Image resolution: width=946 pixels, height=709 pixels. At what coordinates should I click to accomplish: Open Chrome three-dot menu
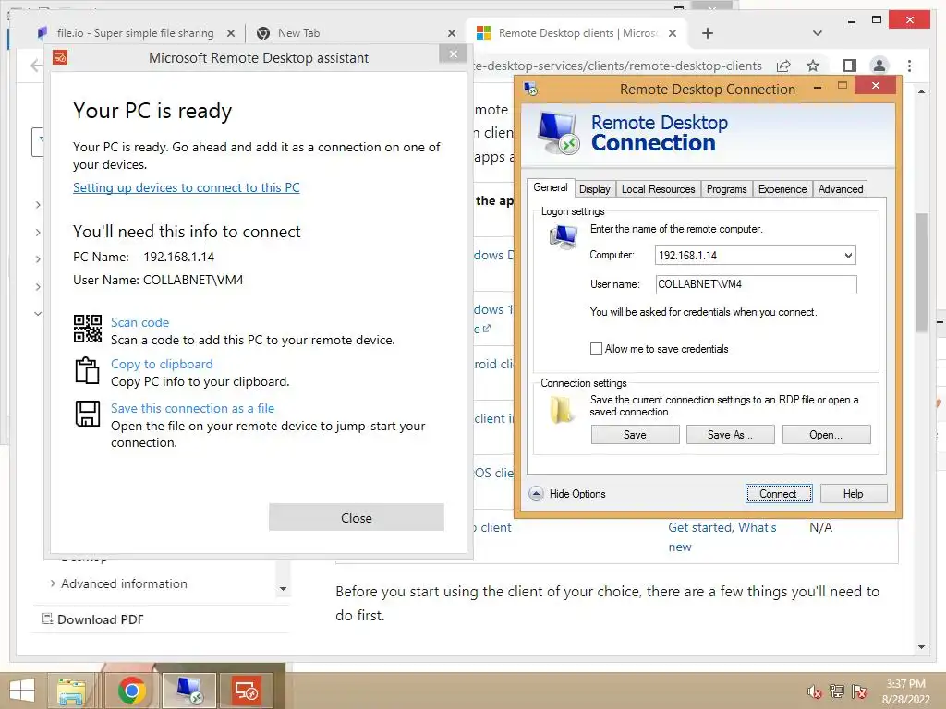coord(909,66)
